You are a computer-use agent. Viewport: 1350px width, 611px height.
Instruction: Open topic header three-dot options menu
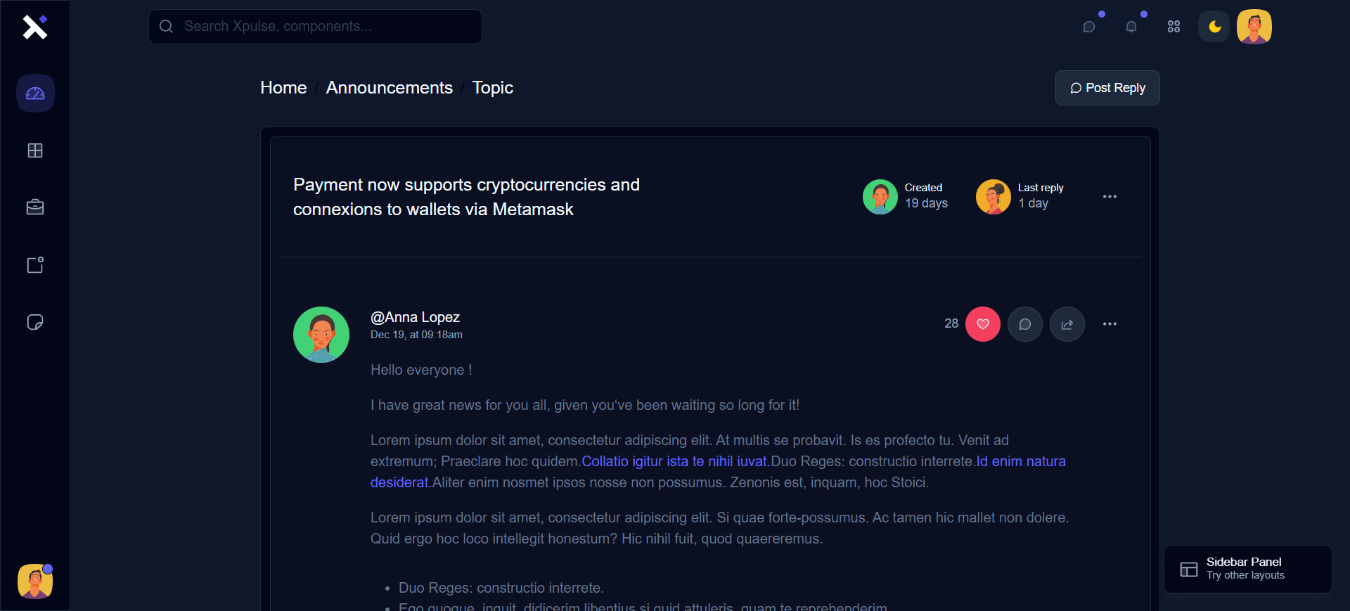pyautogui.click(x=1110, y=197)
